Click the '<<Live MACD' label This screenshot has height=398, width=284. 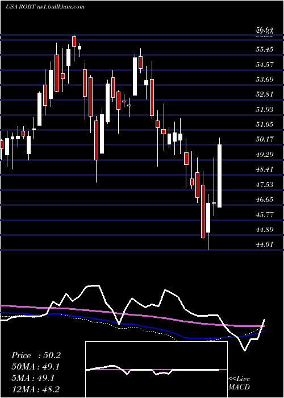(x=239, y=383)
